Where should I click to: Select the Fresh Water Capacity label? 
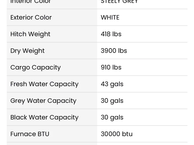point(44,84)
